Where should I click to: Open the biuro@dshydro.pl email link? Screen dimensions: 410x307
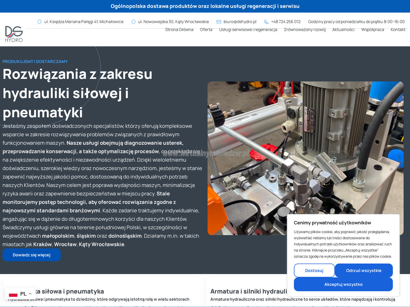[x=240, y=22]
